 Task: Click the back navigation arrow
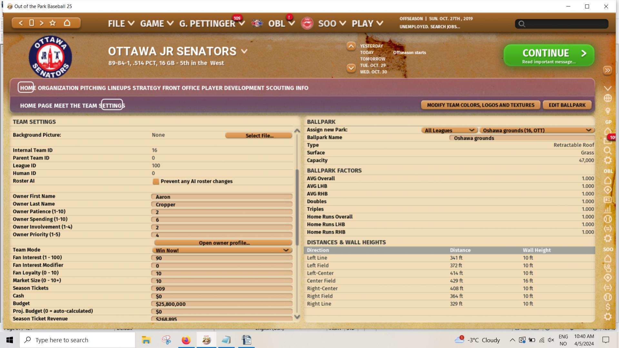[x=21, y=23]
